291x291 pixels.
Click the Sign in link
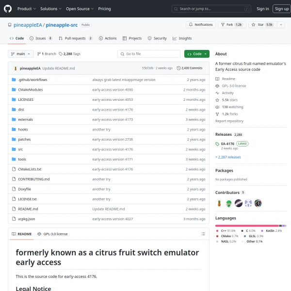click(262, 9)
